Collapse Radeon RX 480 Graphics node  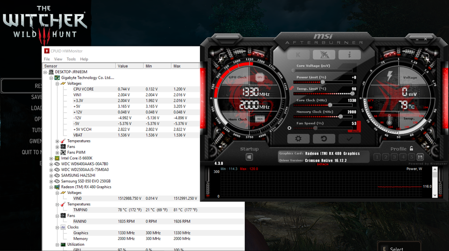click(x=51, y=187)
